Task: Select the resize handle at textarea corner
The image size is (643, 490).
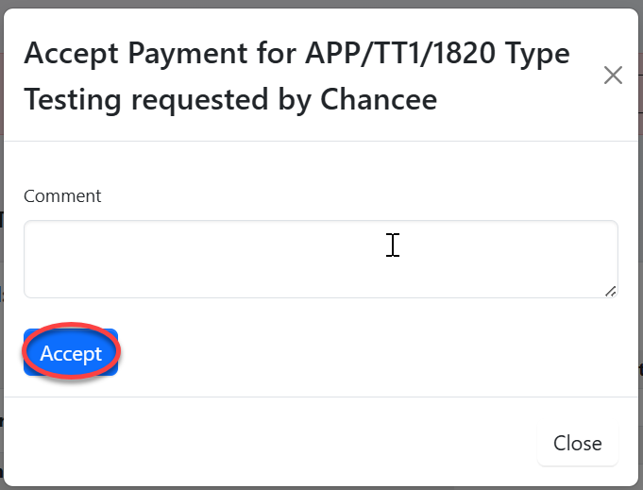Action: [611, 292]
